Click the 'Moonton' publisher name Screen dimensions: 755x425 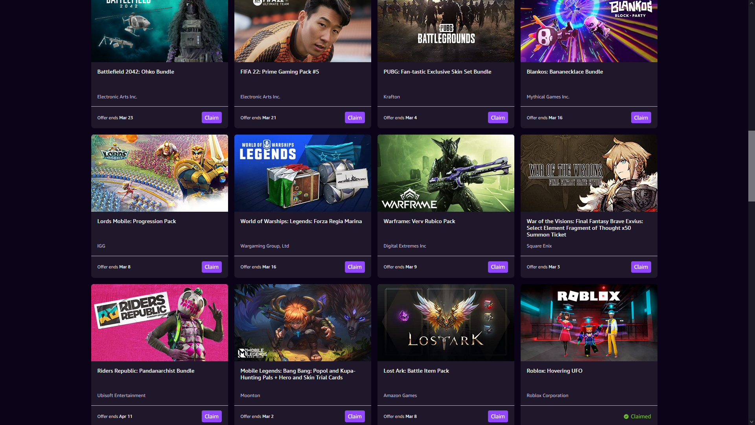coord(250,395)
